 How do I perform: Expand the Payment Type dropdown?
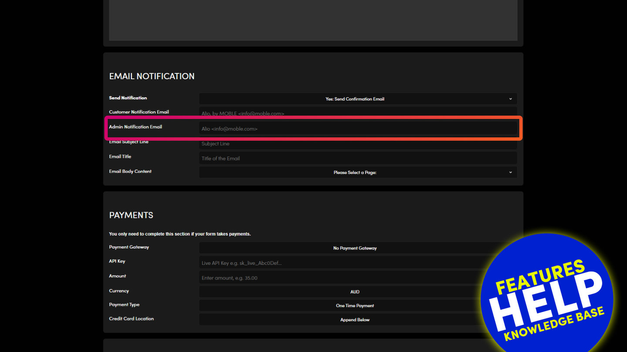(x=340, y=306)
